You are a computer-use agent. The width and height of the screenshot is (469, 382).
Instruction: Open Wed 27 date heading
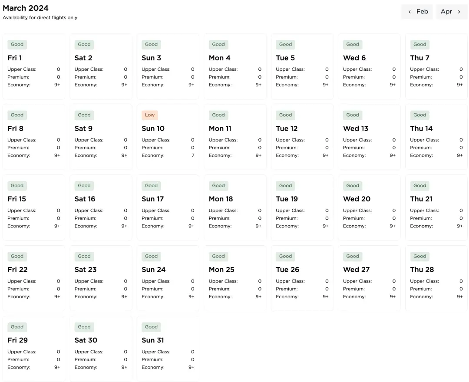pyautogui.click(x=356, y=270)
